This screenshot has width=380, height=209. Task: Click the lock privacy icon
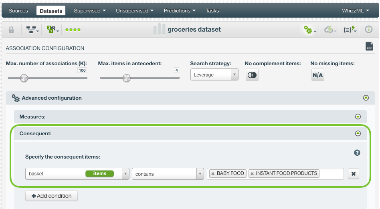[11, 30]
